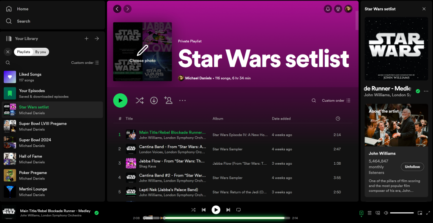433x223 pixels.
Task: Open the playlist more options menu
Action: click(182, 101)
